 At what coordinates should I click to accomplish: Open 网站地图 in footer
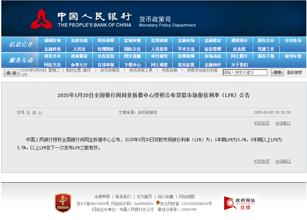tap(187, 197)
